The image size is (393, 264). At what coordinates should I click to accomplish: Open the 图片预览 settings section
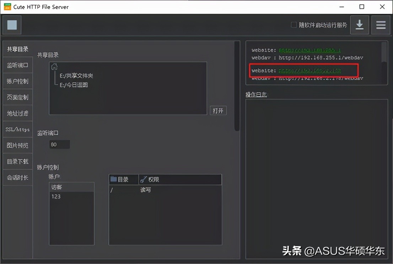[17, 145]
